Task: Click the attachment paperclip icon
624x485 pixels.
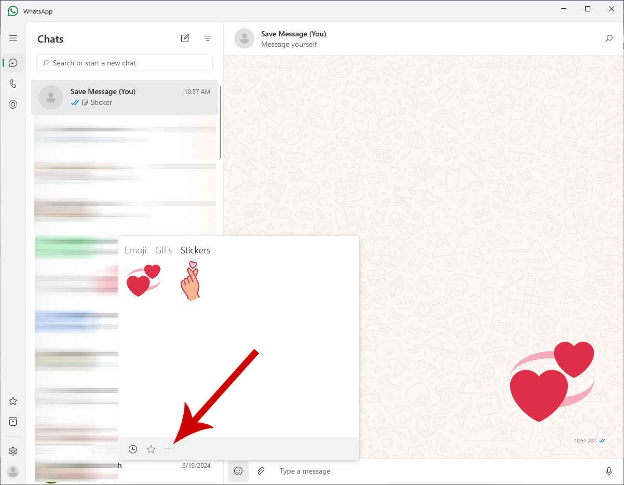Action: 260,471
